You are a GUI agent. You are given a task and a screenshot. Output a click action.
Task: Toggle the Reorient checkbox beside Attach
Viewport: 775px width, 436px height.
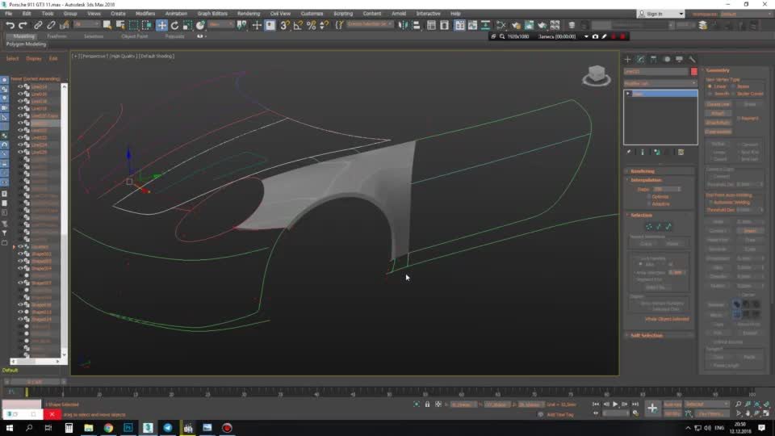pos(739,119)
